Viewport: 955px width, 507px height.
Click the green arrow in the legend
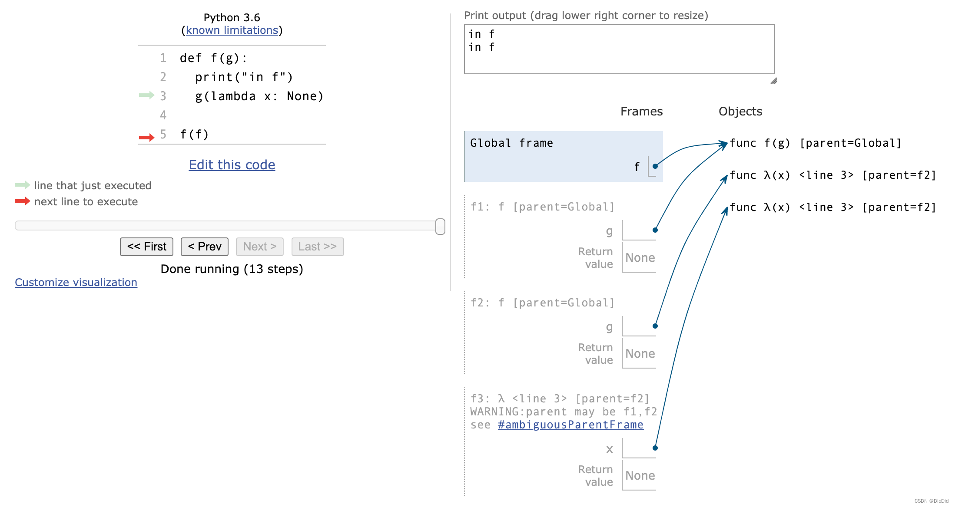pos(22,185)
